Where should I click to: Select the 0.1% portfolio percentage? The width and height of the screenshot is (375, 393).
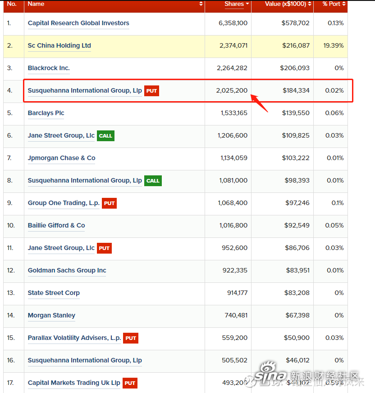338,203
